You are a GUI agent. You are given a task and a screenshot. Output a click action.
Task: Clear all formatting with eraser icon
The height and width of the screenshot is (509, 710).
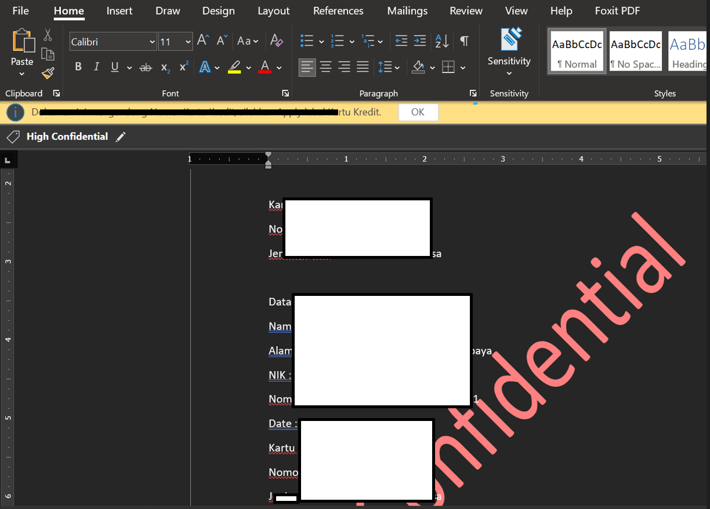(x=277, y=41)
